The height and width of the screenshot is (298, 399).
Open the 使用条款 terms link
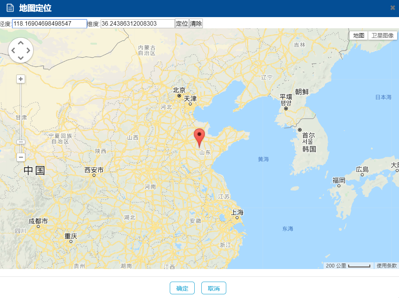(x=386, y=266)
